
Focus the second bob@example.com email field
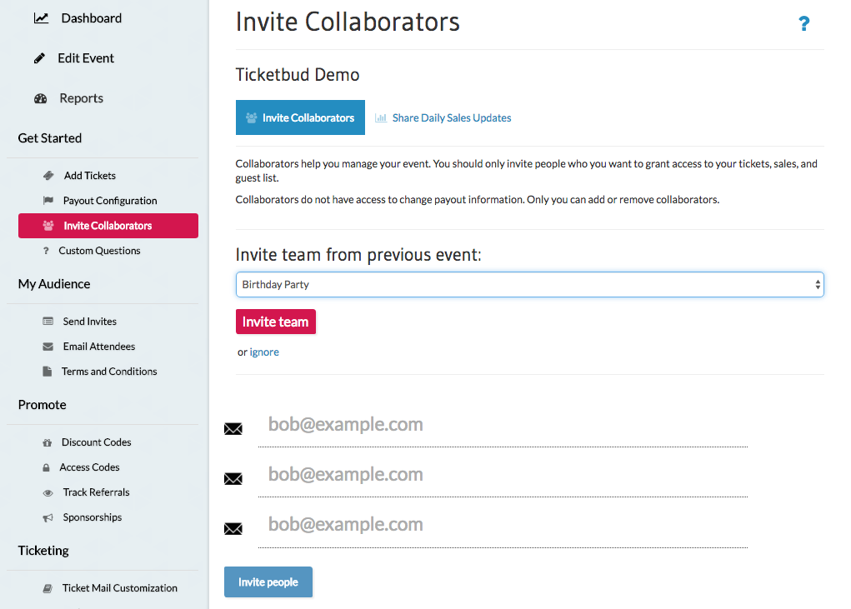pos(503,475)
